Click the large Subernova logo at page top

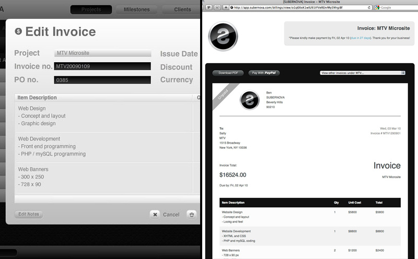[x=223, y=36]
